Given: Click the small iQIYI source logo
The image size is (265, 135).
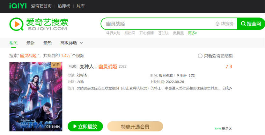Looking at the screenshot, I should point(218,128).
